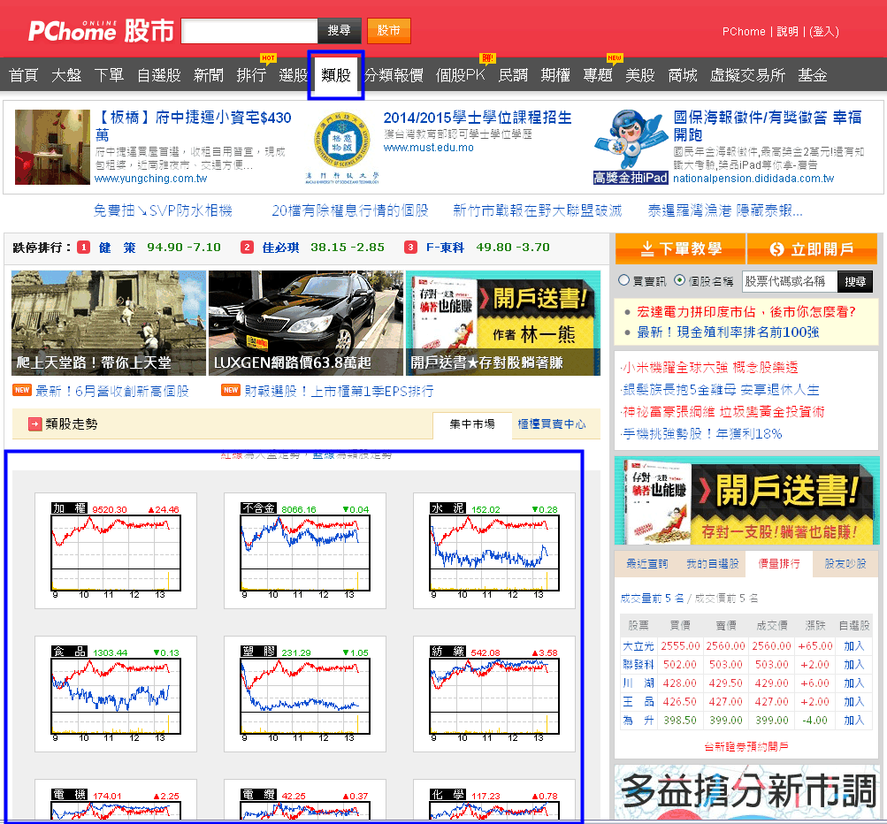Open 自選股 in the navigation bar
Image resolution: width=887 pixels, height=824 pixels.
pos(159,74)
